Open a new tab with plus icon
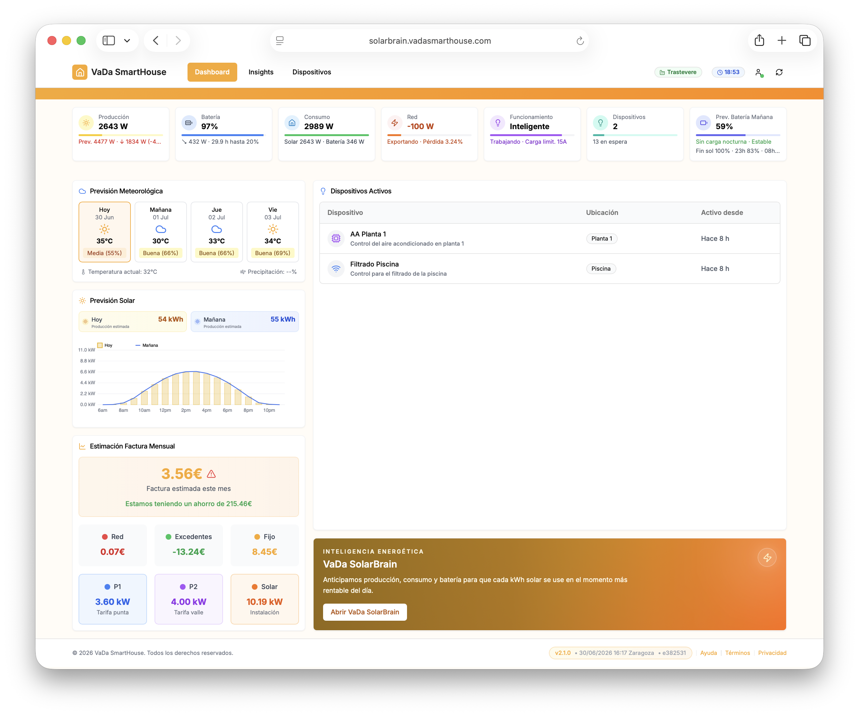The width and height of the screenshot is (859, 716). coord(782,41)
